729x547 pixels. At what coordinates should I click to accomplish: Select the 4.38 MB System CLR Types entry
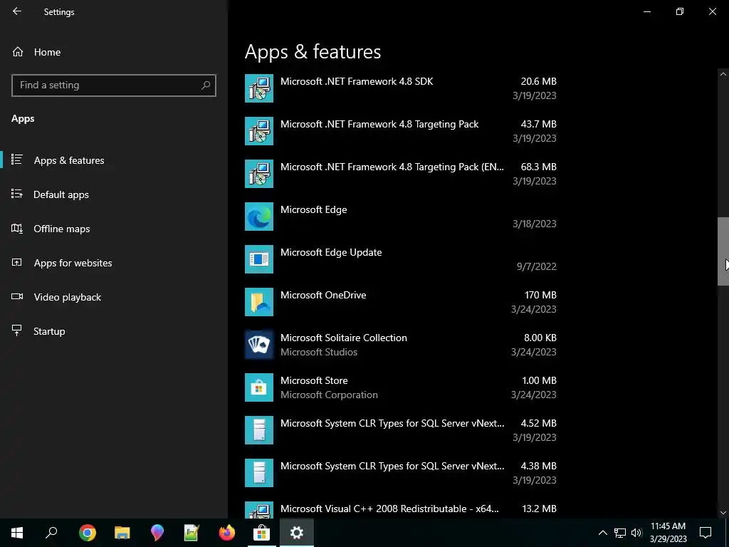tap(401, 473)
